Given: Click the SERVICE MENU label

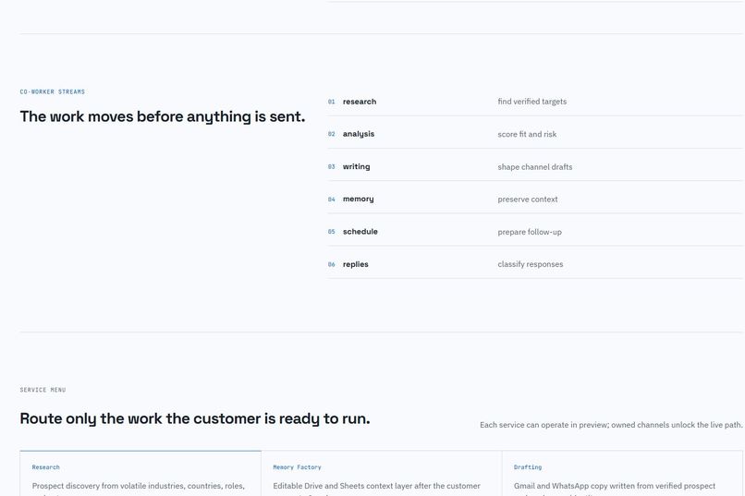Looking at the screenshot, I should coord(43,390).
